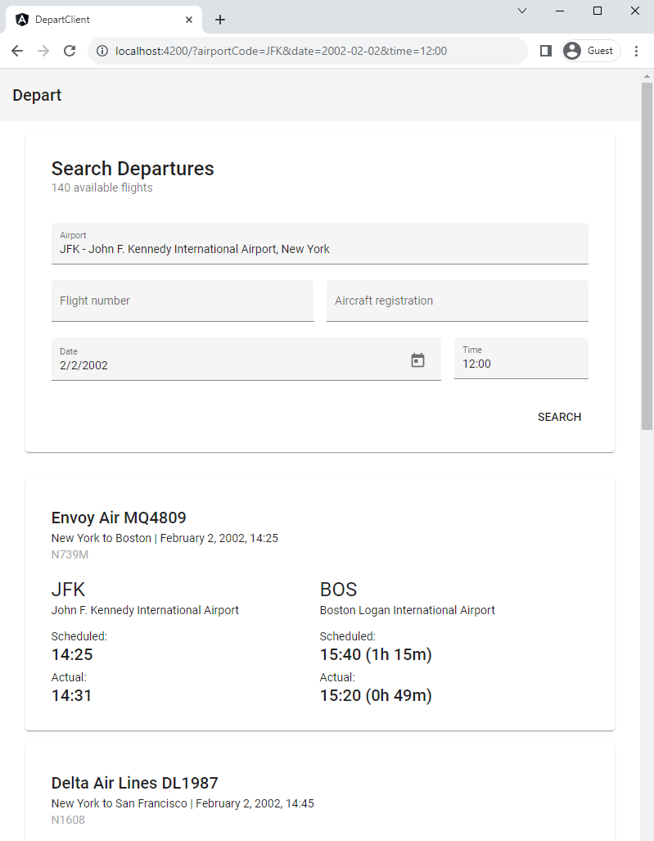Click the Depart header title
Screen dimensions: 654x841
(x=37, y=95)
